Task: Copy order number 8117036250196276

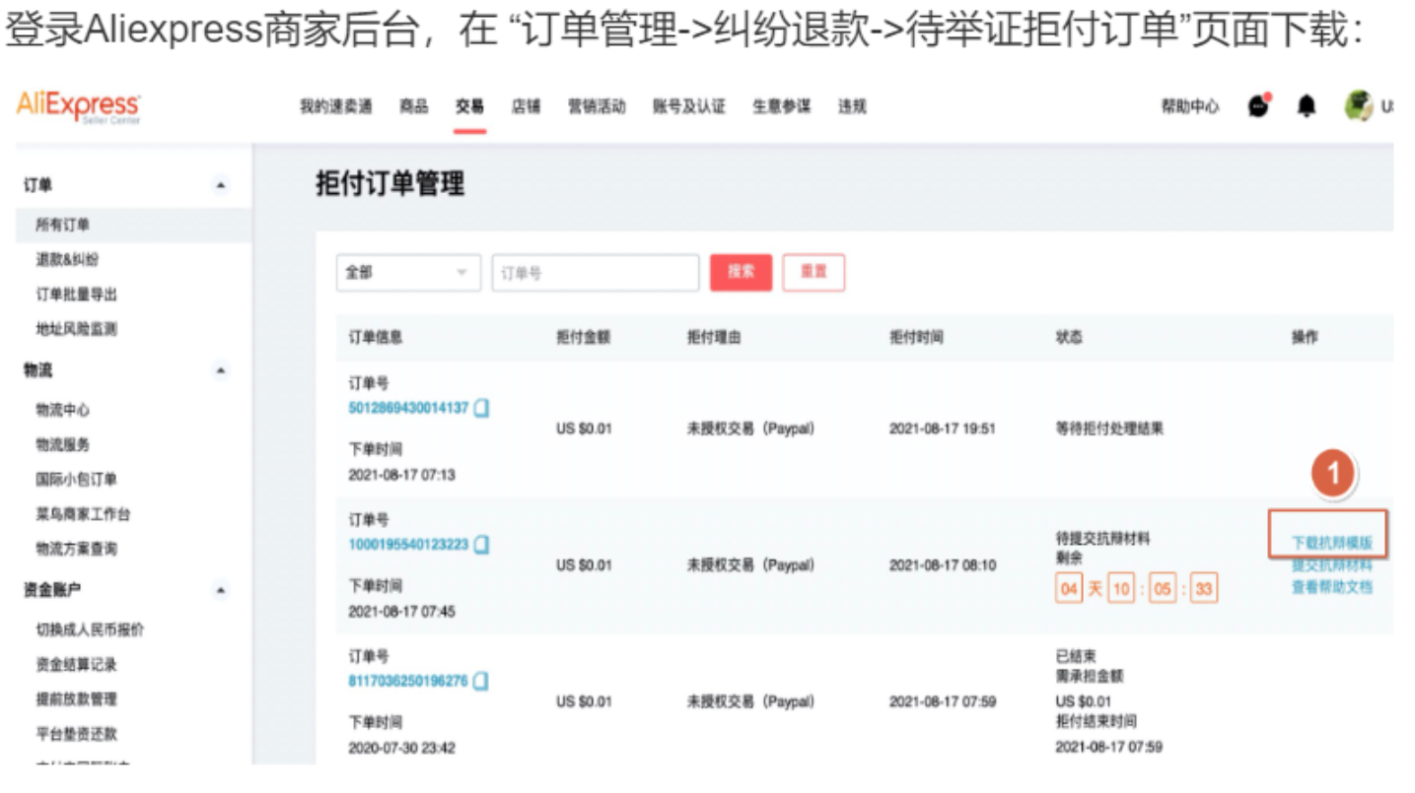Action: [x=481, y=681]
